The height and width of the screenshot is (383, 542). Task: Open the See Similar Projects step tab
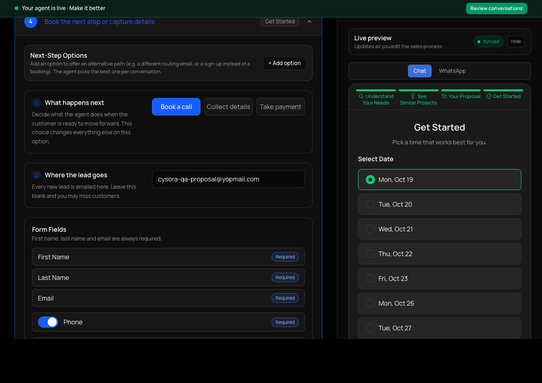tap(418, 98)
